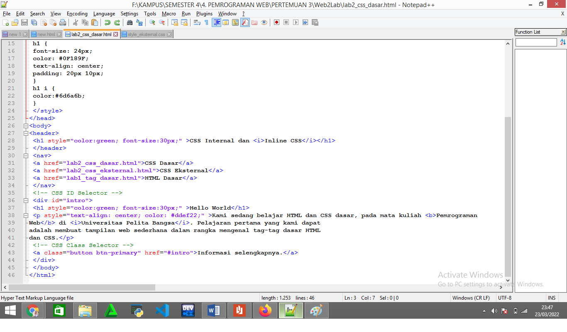Start recording a macro
The height and width of the screenshot is (332, 567).
[277, 22]
